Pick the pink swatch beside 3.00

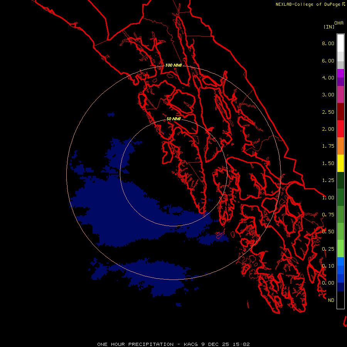point(340,94)
